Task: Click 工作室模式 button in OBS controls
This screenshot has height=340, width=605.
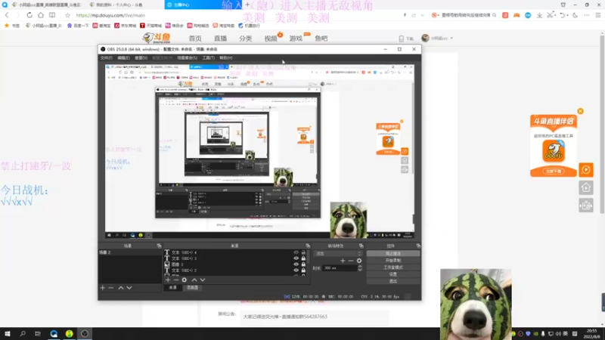Action: 392,267
